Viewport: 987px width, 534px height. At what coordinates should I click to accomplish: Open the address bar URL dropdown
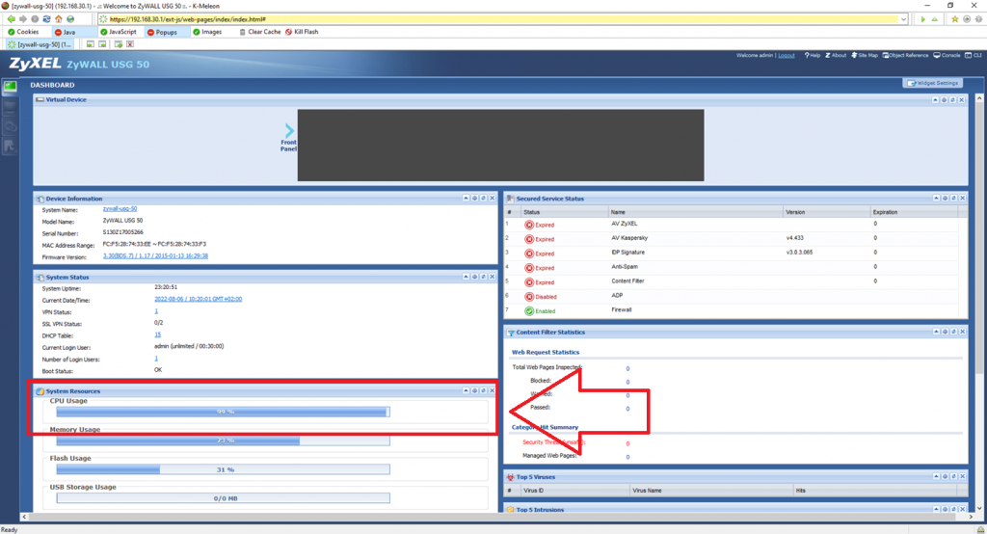[903, 19]
